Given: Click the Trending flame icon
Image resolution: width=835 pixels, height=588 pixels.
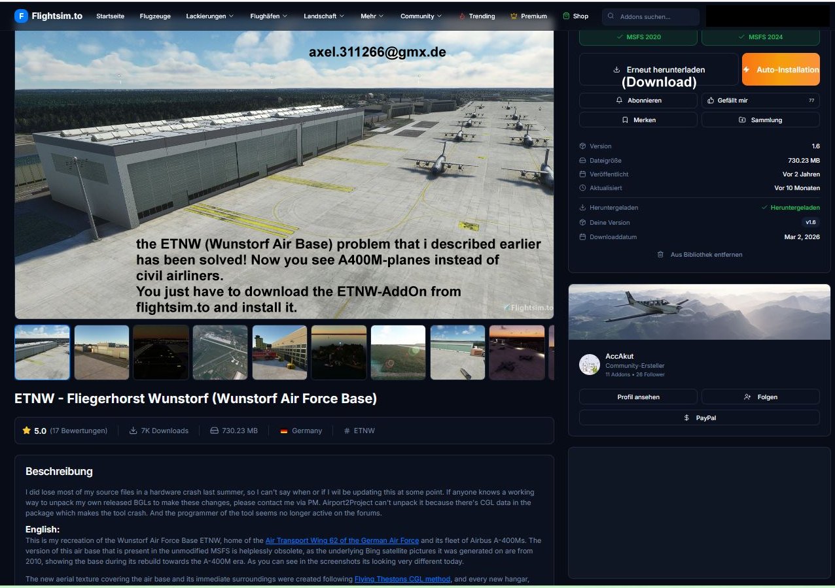Looking at the screenshot, I should [462, 16].
